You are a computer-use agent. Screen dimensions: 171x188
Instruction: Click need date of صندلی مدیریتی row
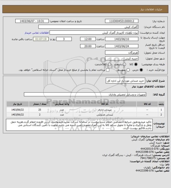pyautogui.click(x=18, y=115)
